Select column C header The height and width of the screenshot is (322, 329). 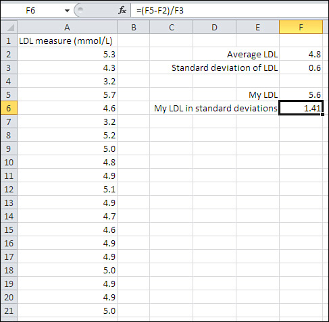[172, 28]
